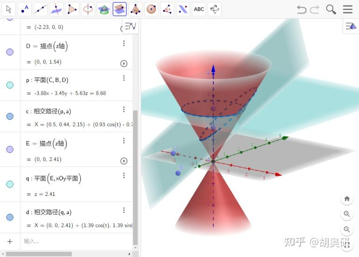359x257 pixels.
Task: Select the Circle with axis tool
Action: (88, 9)
